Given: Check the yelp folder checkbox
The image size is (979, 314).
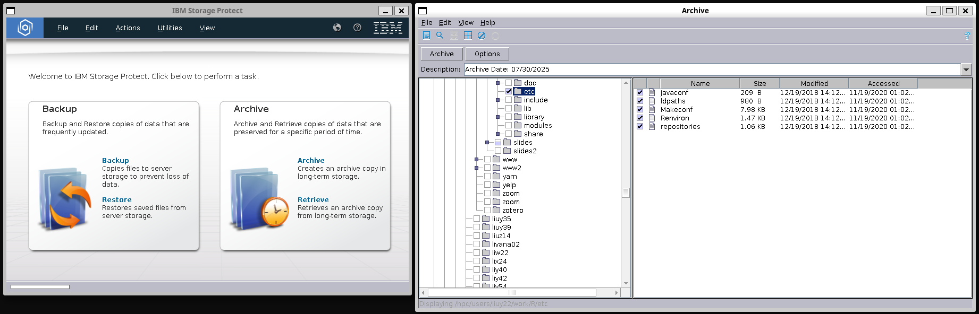Looking at the screenshot, I should (487, 185).
